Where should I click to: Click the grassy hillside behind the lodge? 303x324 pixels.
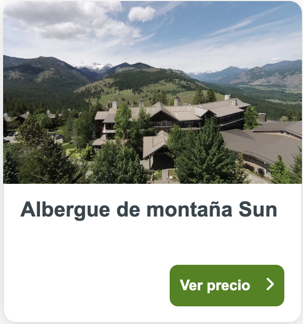tap(132, 92)
